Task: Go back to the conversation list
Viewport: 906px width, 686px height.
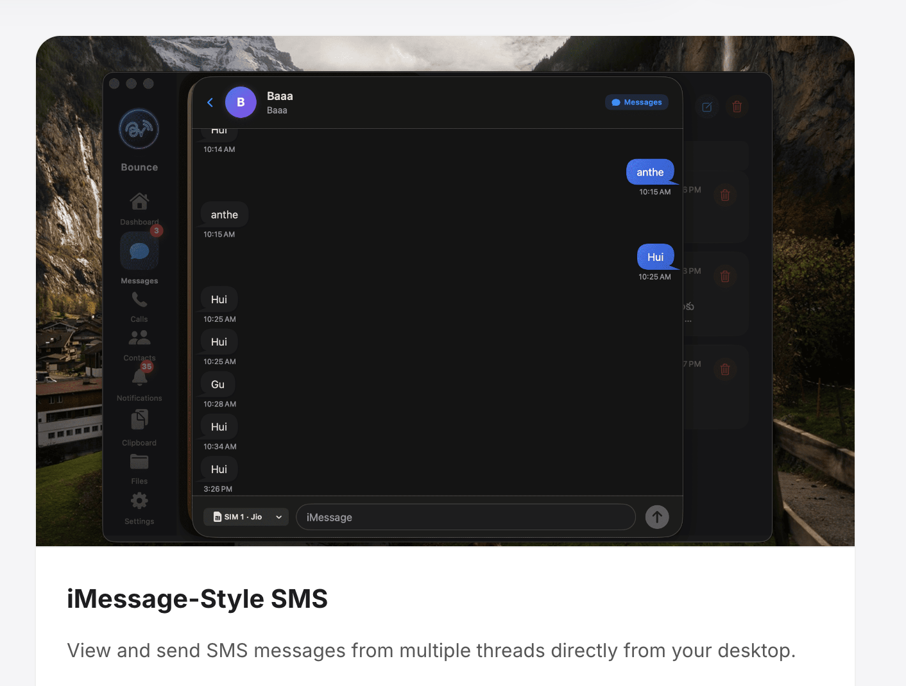Action: point(210,102)
